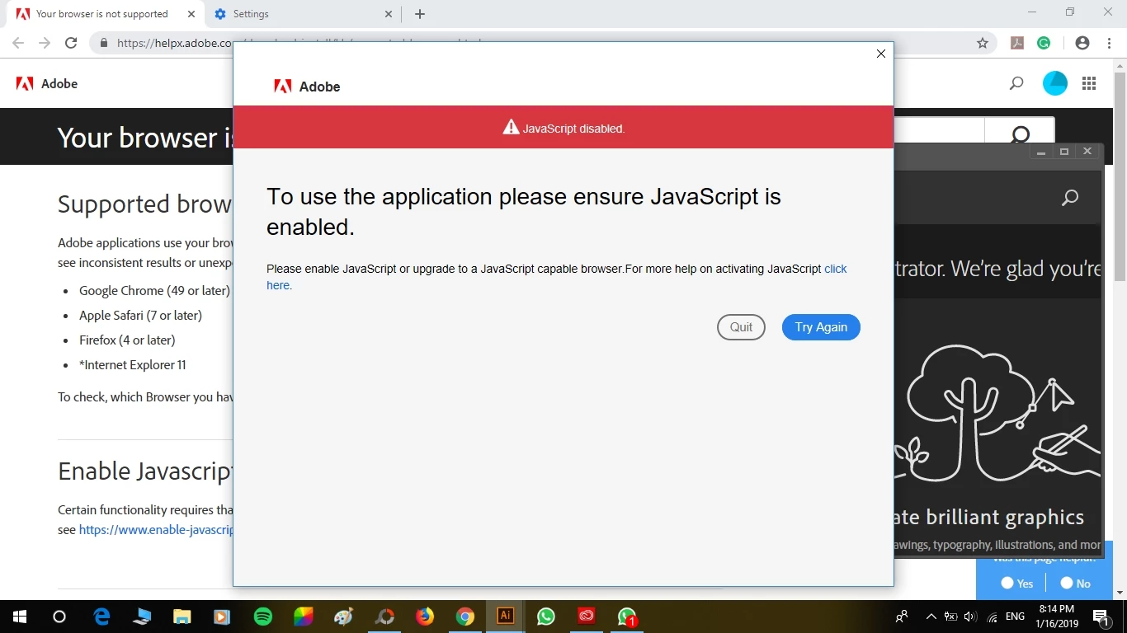Open Adobe Creative Cloud on taskbar
The width and height of the screenshot is (1127, 633).
click(x=587, y=617)
